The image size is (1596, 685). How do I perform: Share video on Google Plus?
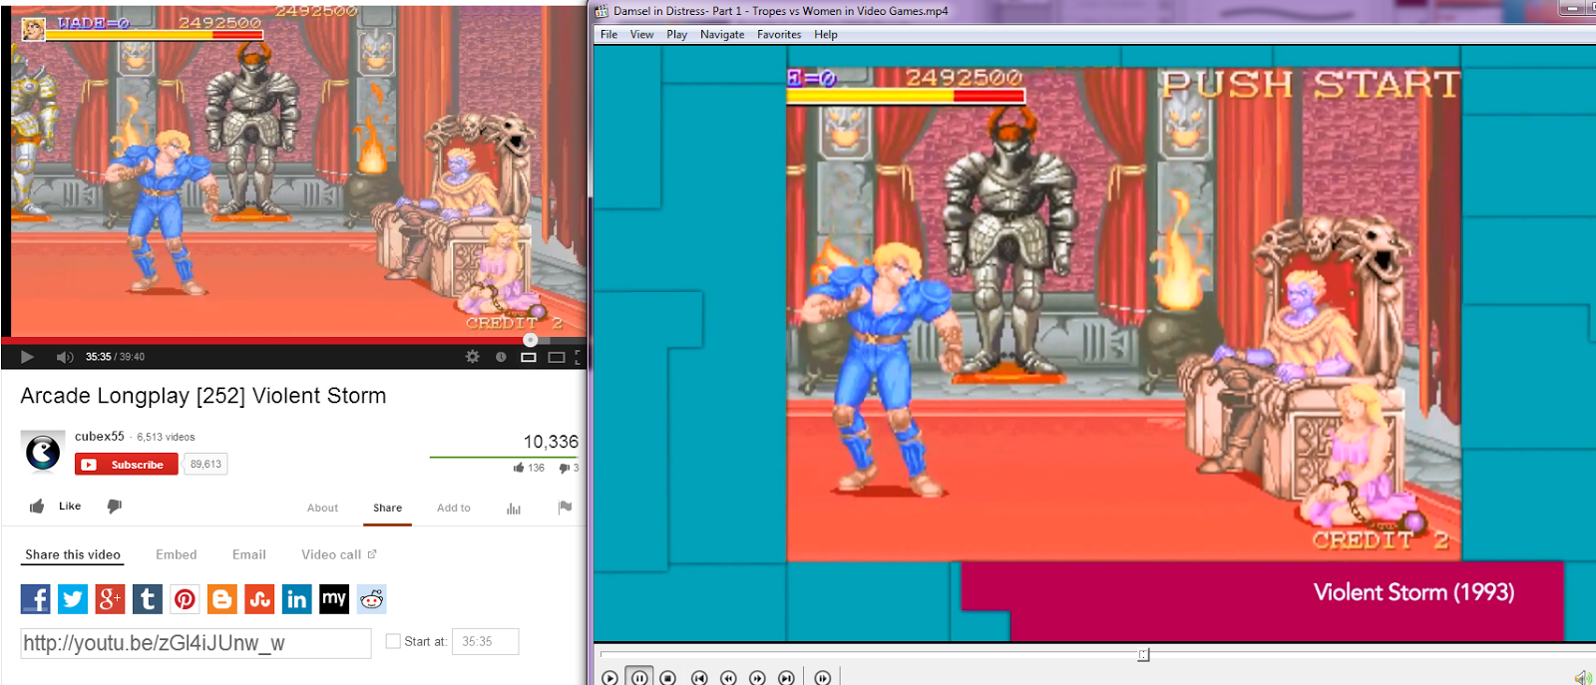click(110, 599)
